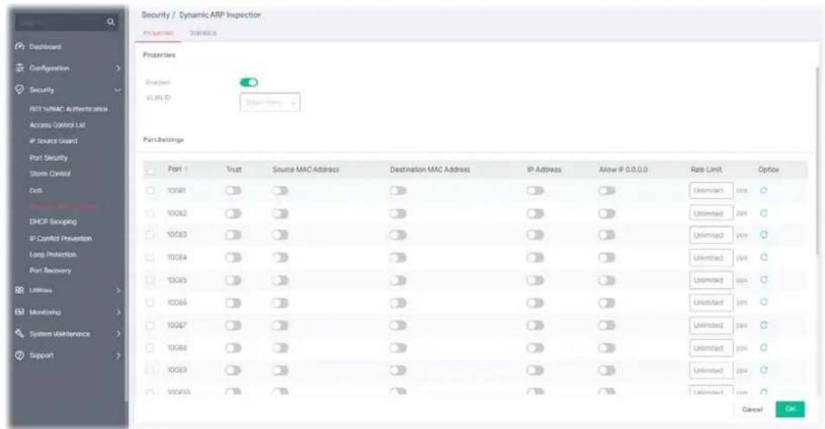Click the Rate Limit field for 10GE1
The image size is (825, 429).
point(711,191)
